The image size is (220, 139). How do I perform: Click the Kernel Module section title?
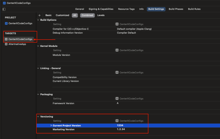(x=49, y=46)
